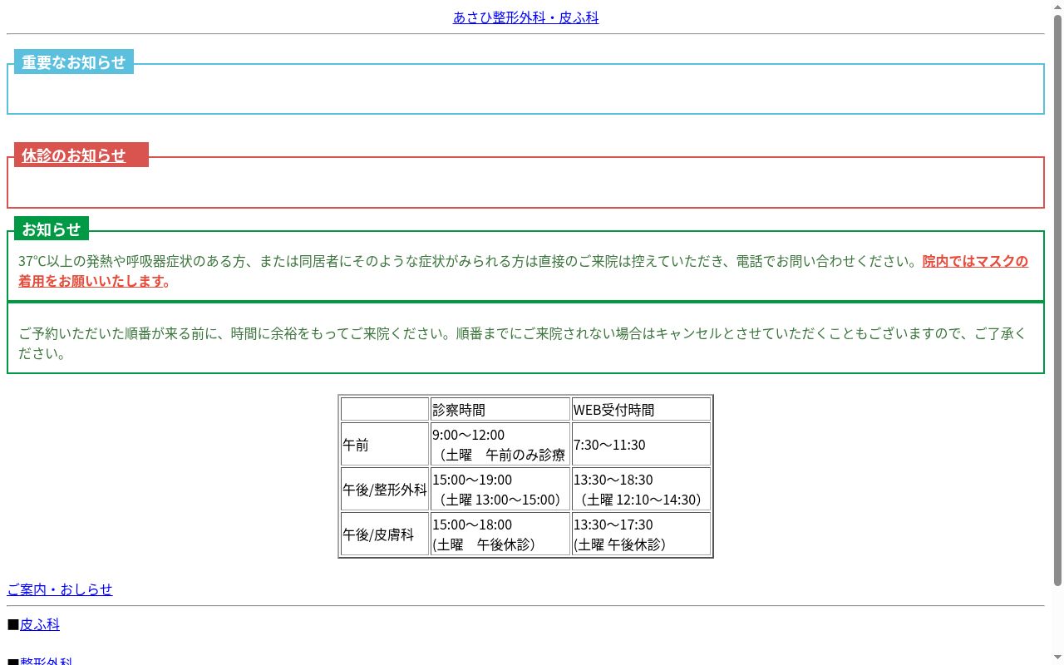1064x665 pixels.
Task: Click the scrollbar up arrow
Action: (x=1057, y=6)
